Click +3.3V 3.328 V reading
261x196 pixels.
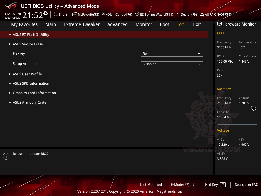[222, 159]
